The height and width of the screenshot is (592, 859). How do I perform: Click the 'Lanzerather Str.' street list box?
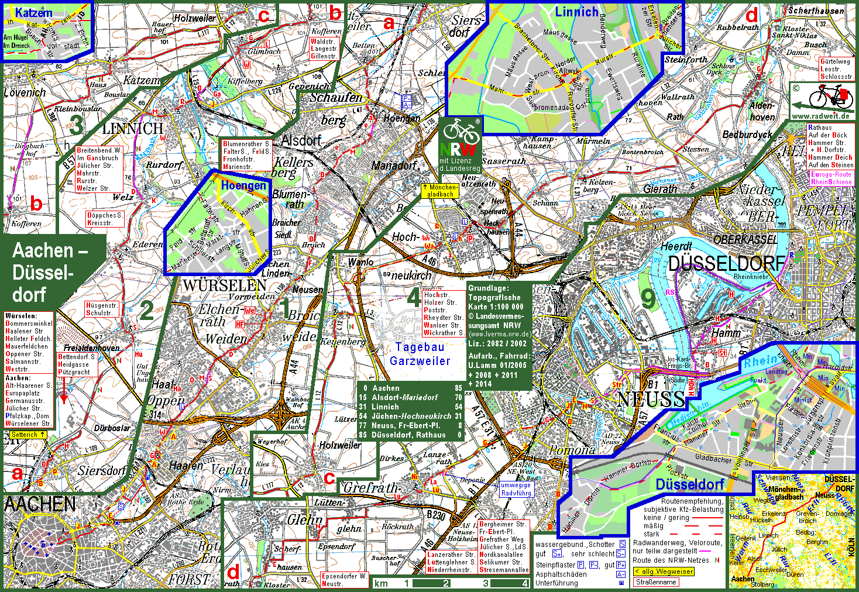point(451,562)
